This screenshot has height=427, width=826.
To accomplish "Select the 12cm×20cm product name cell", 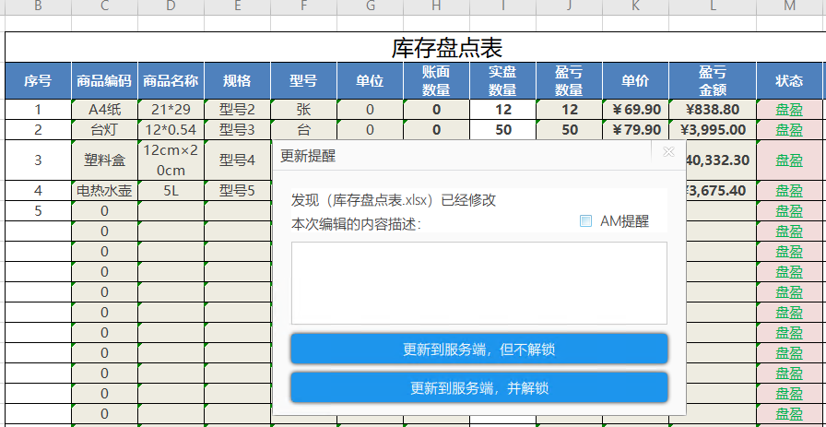I will [x=171, y=160].
